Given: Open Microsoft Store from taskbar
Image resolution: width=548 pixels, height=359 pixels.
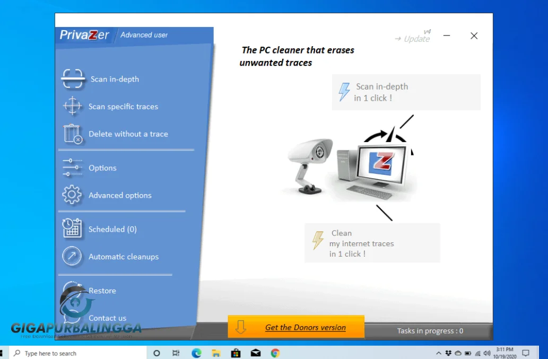Looking at the screenshot, I should [x=236, y=353].
